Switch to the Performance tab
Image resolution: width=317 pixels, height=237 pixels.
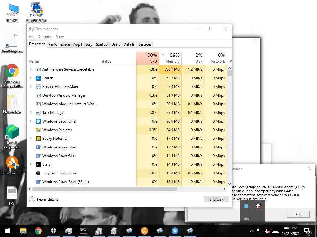coord(59,44)
